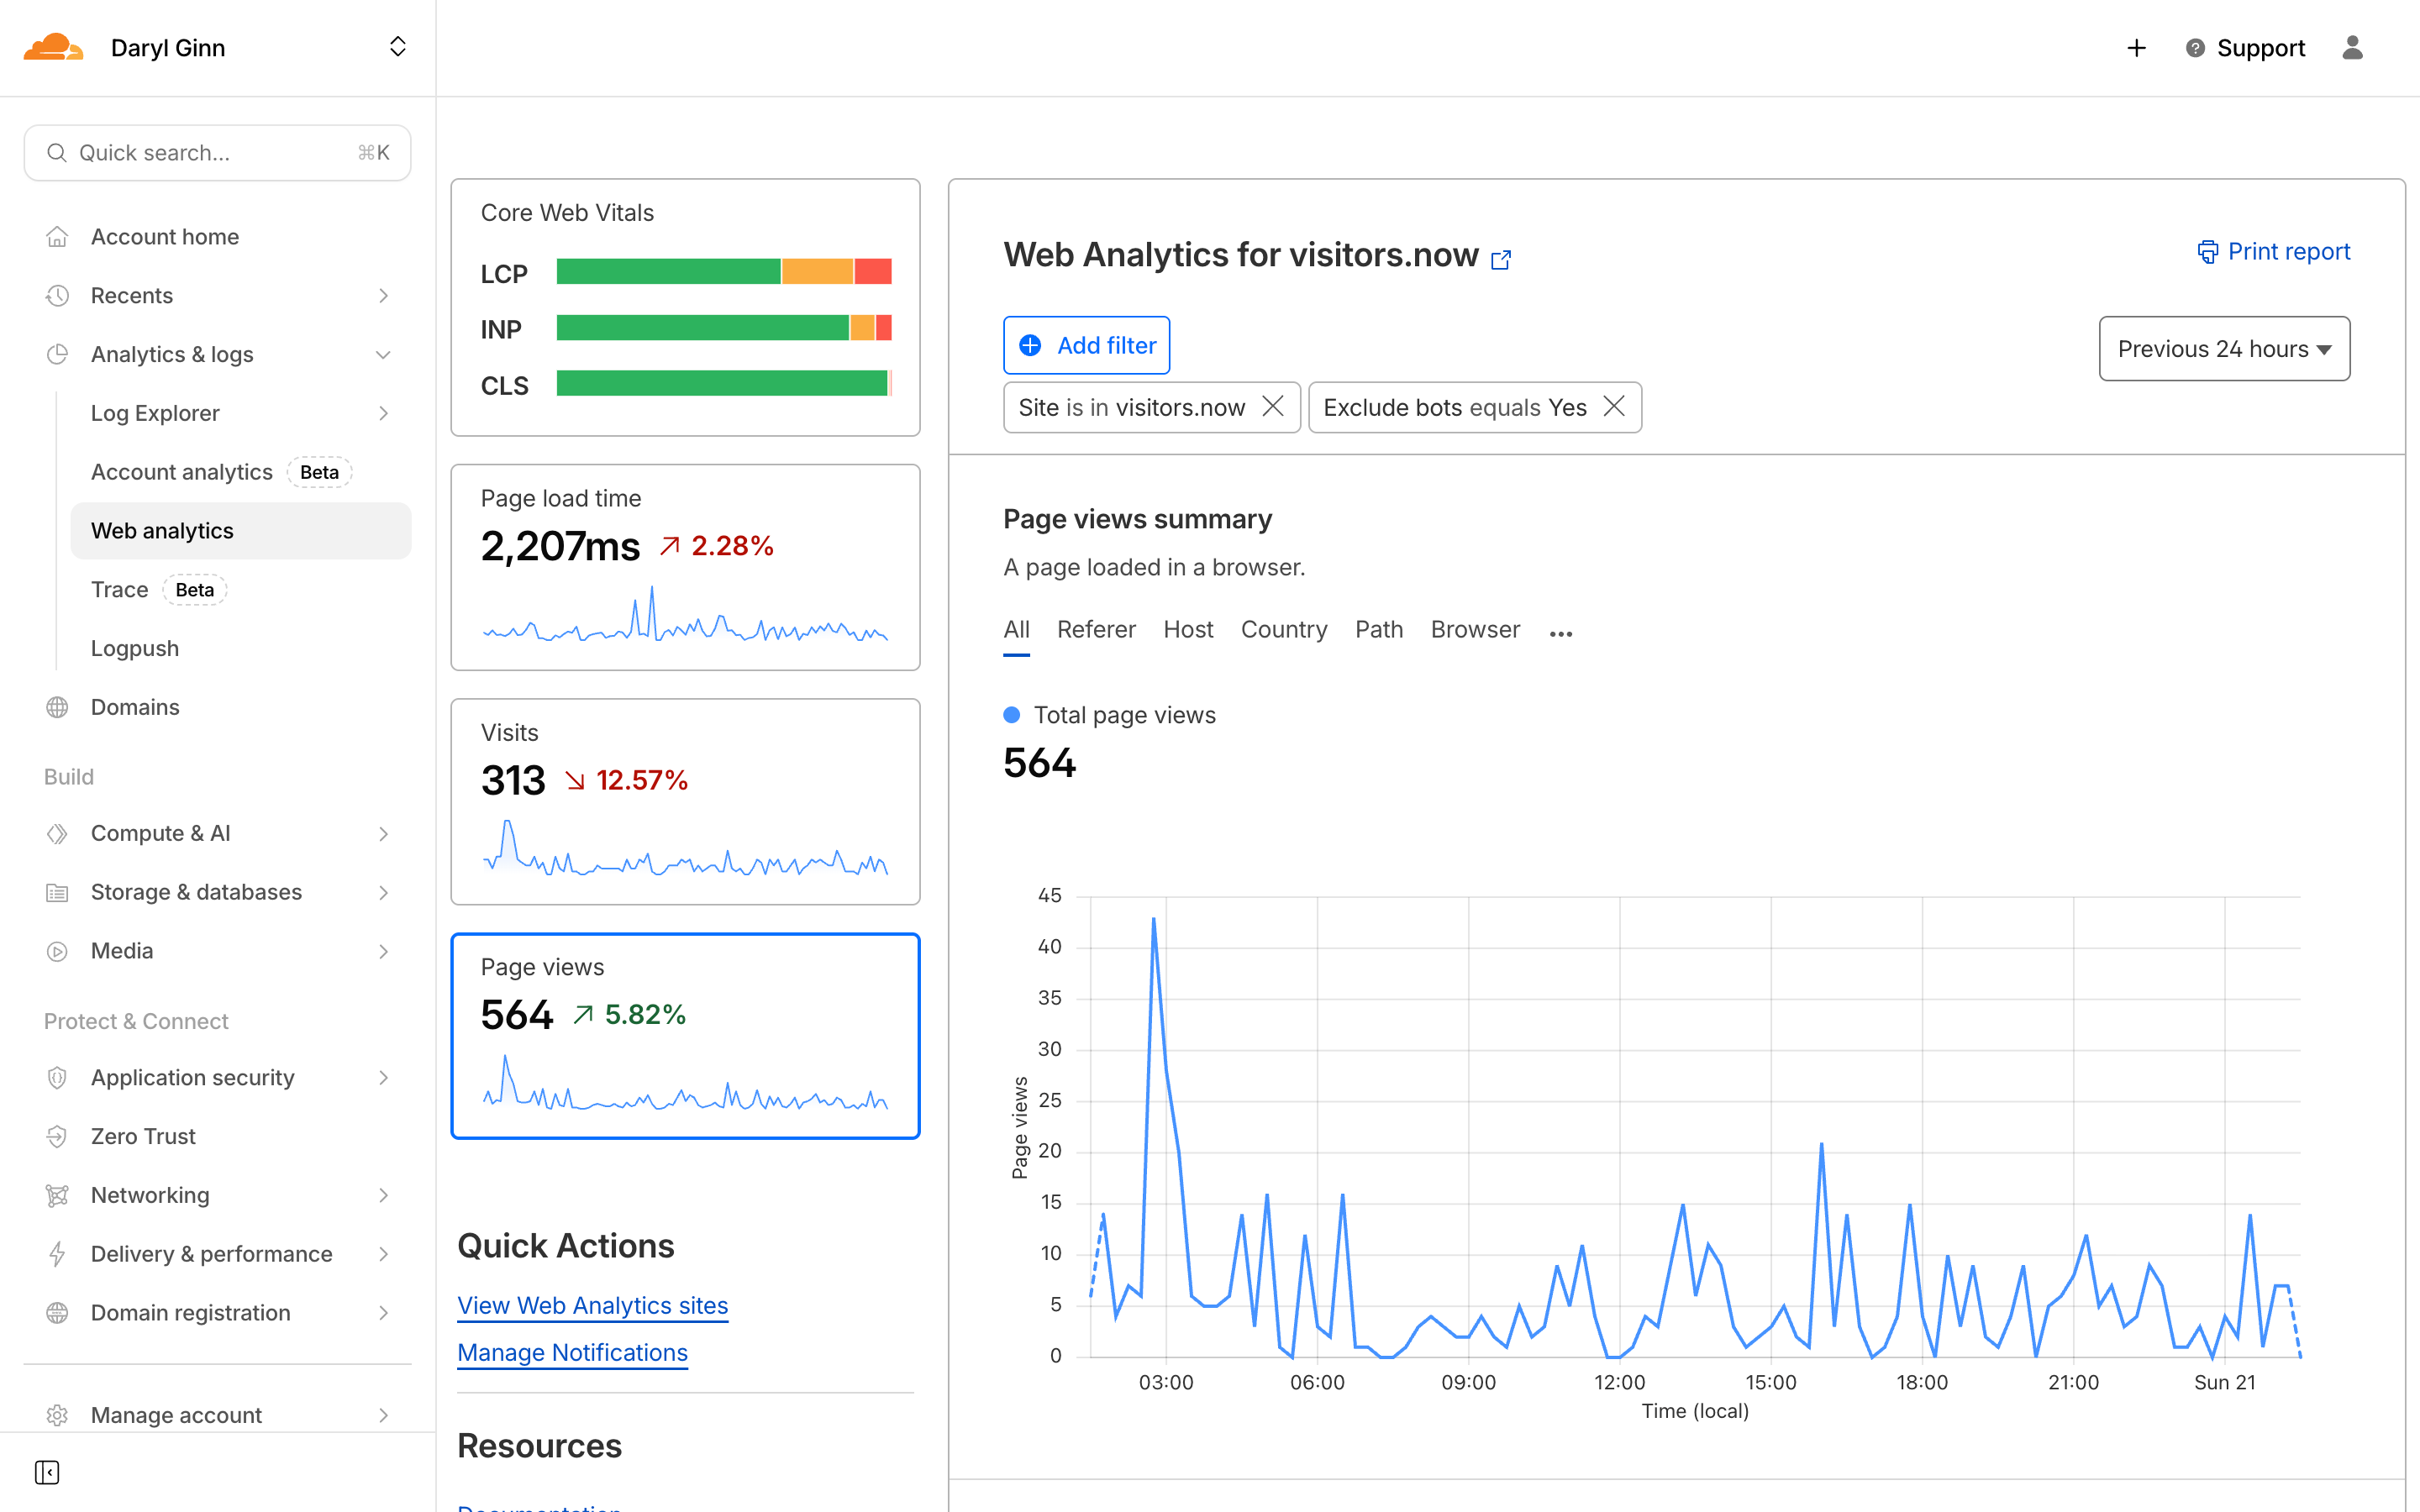Switch to the Country tab
This screenshot has height=1512, width=2420.
pyautogui.click(x=1283, y=629)
